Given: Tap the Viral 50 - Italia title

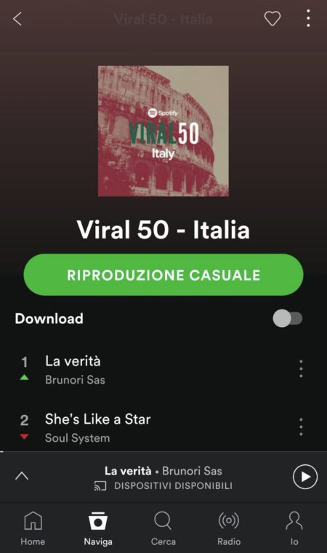Looking at the screenshot, I should (163, 230).
